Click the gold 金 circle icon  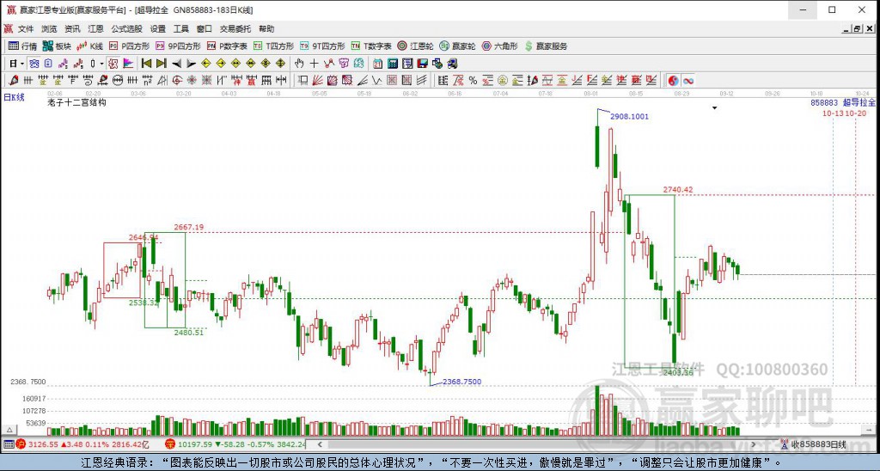[503, 80]
